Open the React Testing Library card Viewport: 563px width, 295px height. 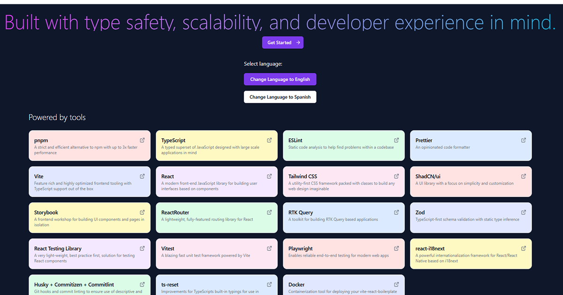point(89,254)
